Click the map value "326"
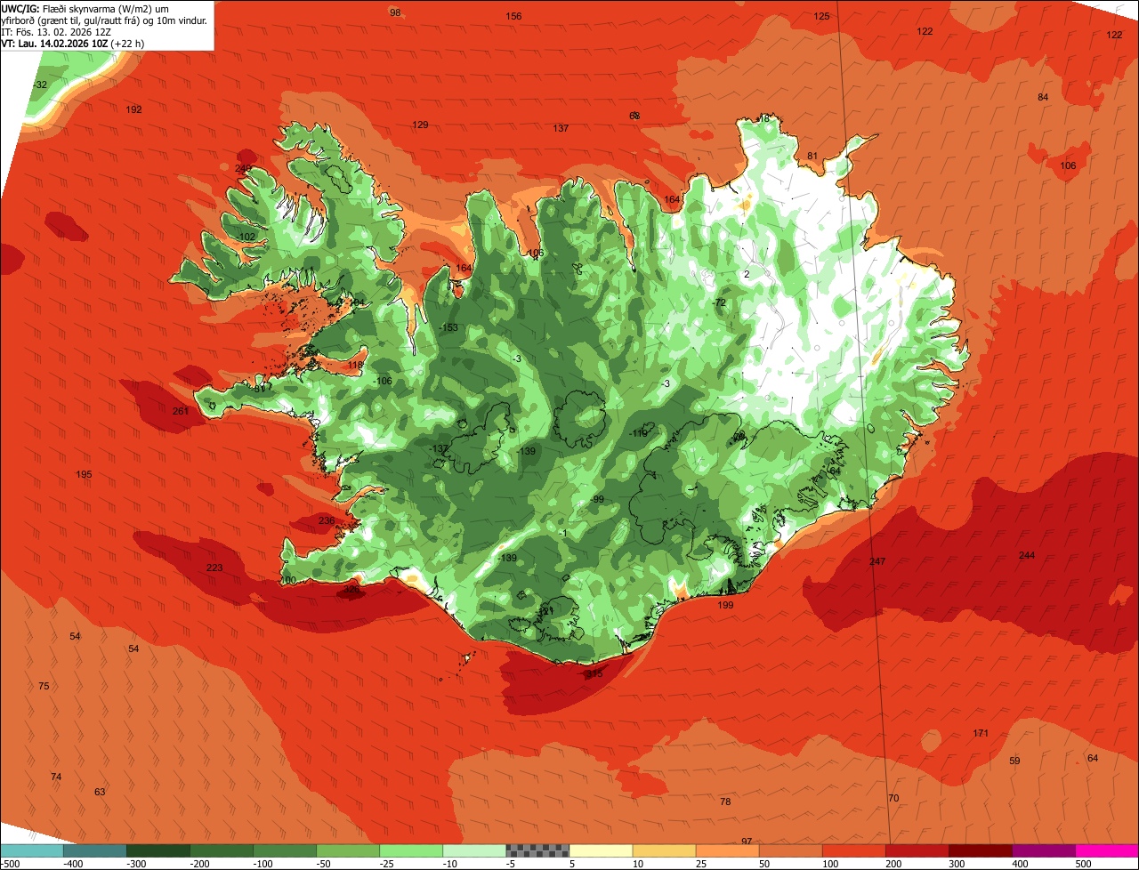 click(352, 589)
